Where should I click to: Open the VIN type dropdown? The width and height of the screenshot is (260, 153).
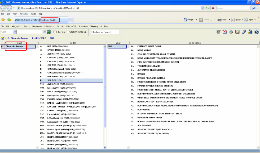(x=15, y=32)
